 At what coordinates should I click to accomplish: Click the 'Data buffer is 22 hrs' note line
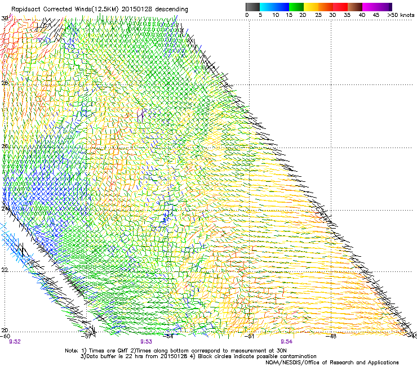[x=198, y=356]
